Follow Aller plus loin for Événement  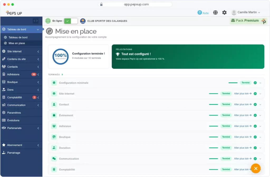(x=243, y=115)
